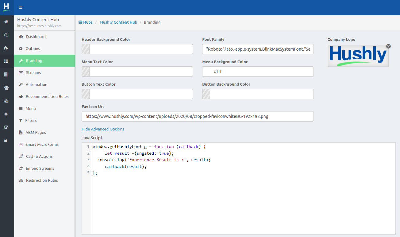Open Embed Streams menu item

click(44, 168)
